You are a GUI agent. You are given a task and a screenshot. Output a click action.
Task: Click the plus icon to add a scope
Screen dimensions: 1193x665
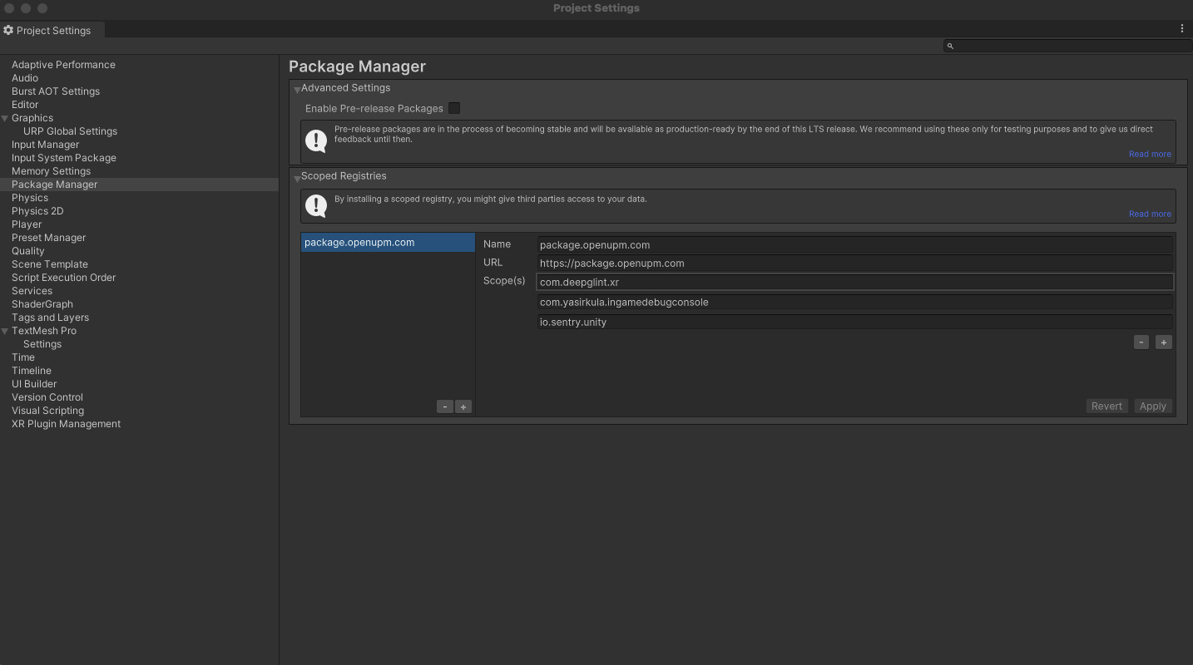(x=1163, y=342)
